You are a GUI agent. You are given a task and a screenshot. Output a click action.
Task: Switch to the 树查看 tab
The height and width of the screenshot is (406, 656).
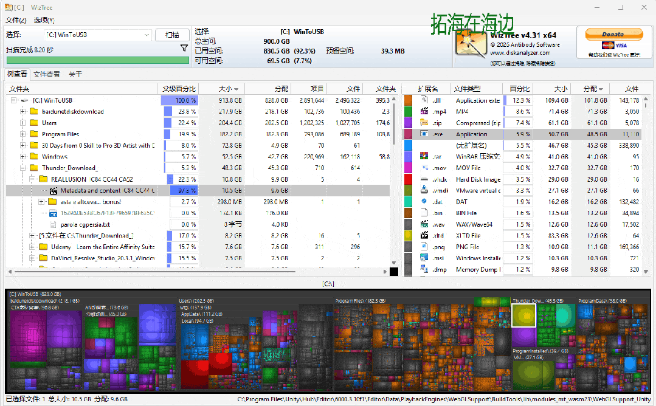(x=17, y=74)
